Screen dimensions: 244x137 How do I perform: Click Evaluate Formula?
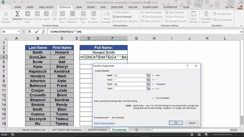[x=175, y=21]
